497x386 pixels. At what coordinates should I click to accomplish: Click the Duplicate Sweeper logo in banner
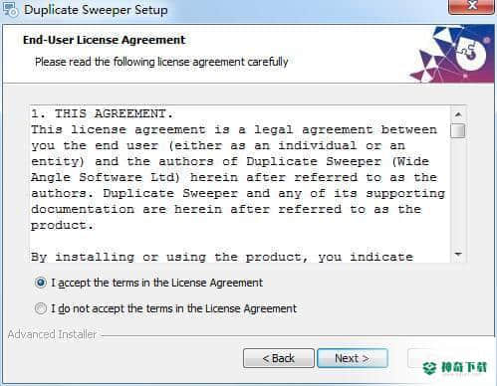(x=453, y=54)
